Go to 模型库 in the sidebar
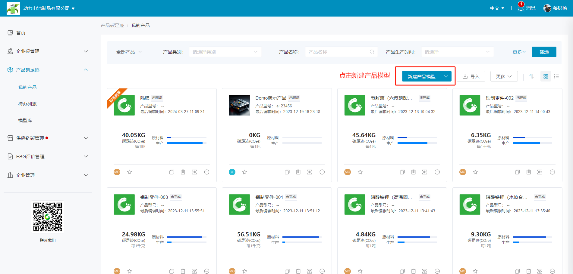Viewport: 573px width, 274px height. coord(25,120)
